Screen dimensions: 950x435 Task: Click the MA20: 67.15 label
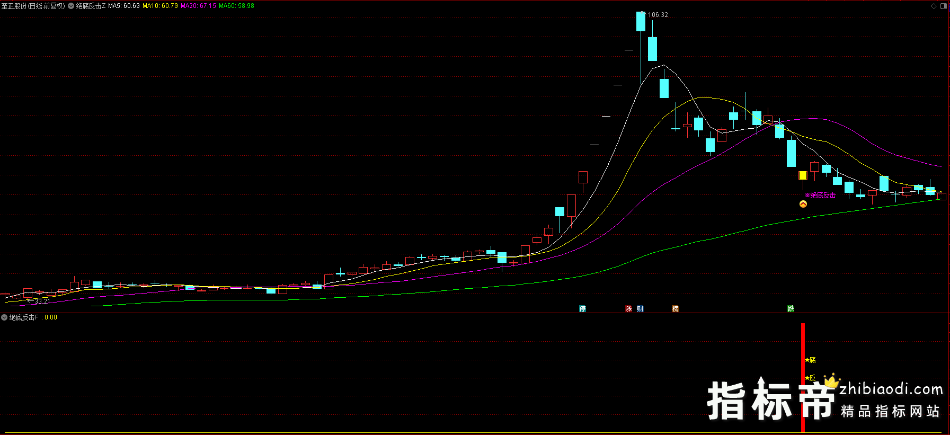click(198, 6)
